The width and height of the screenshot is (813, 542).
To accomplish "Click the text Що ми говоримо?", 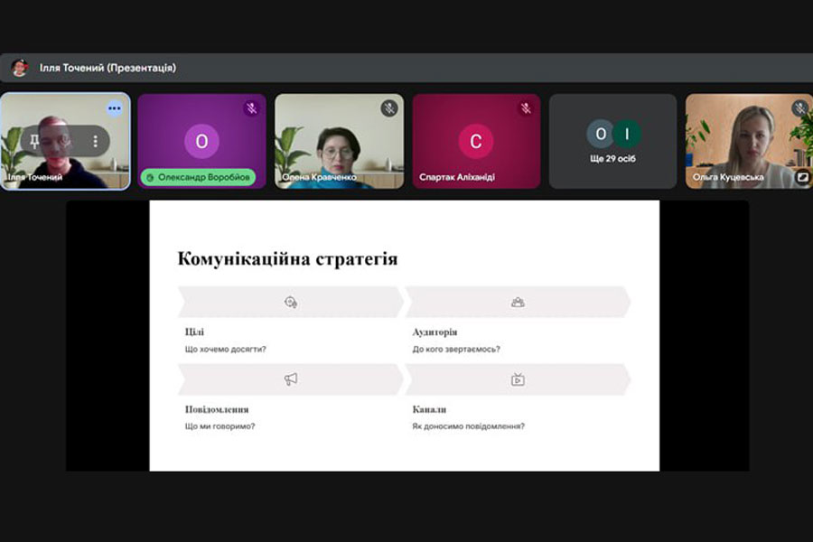I will [220, 426].
